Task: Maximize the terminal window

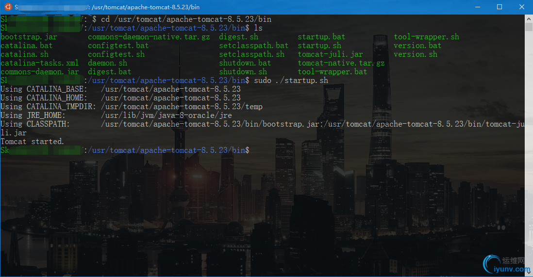Action: click(x=500, y=7)
